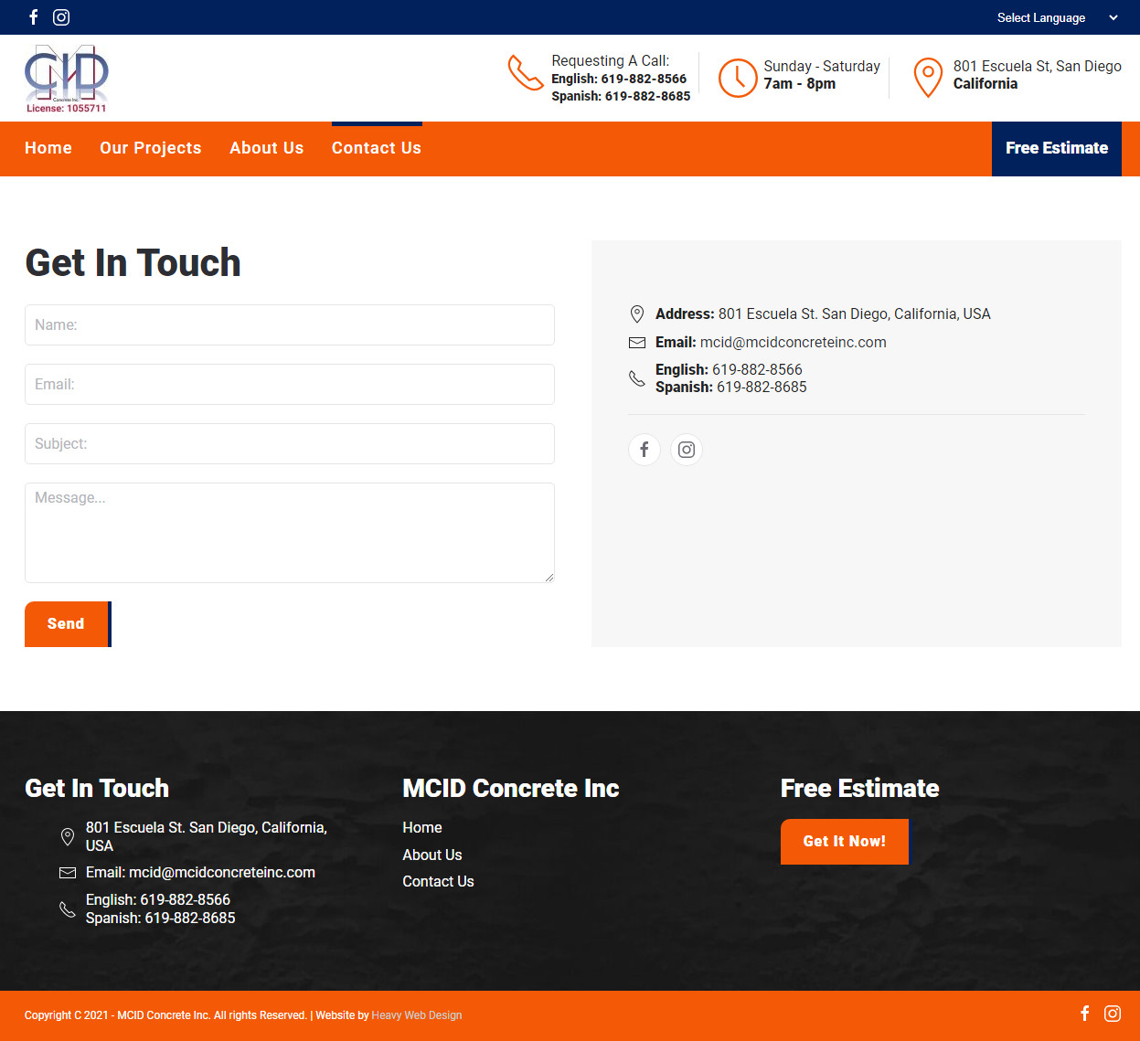The image size is (1140, 1041).
Task: Open the Select Language dropdown
Action: click(1058, 17)
